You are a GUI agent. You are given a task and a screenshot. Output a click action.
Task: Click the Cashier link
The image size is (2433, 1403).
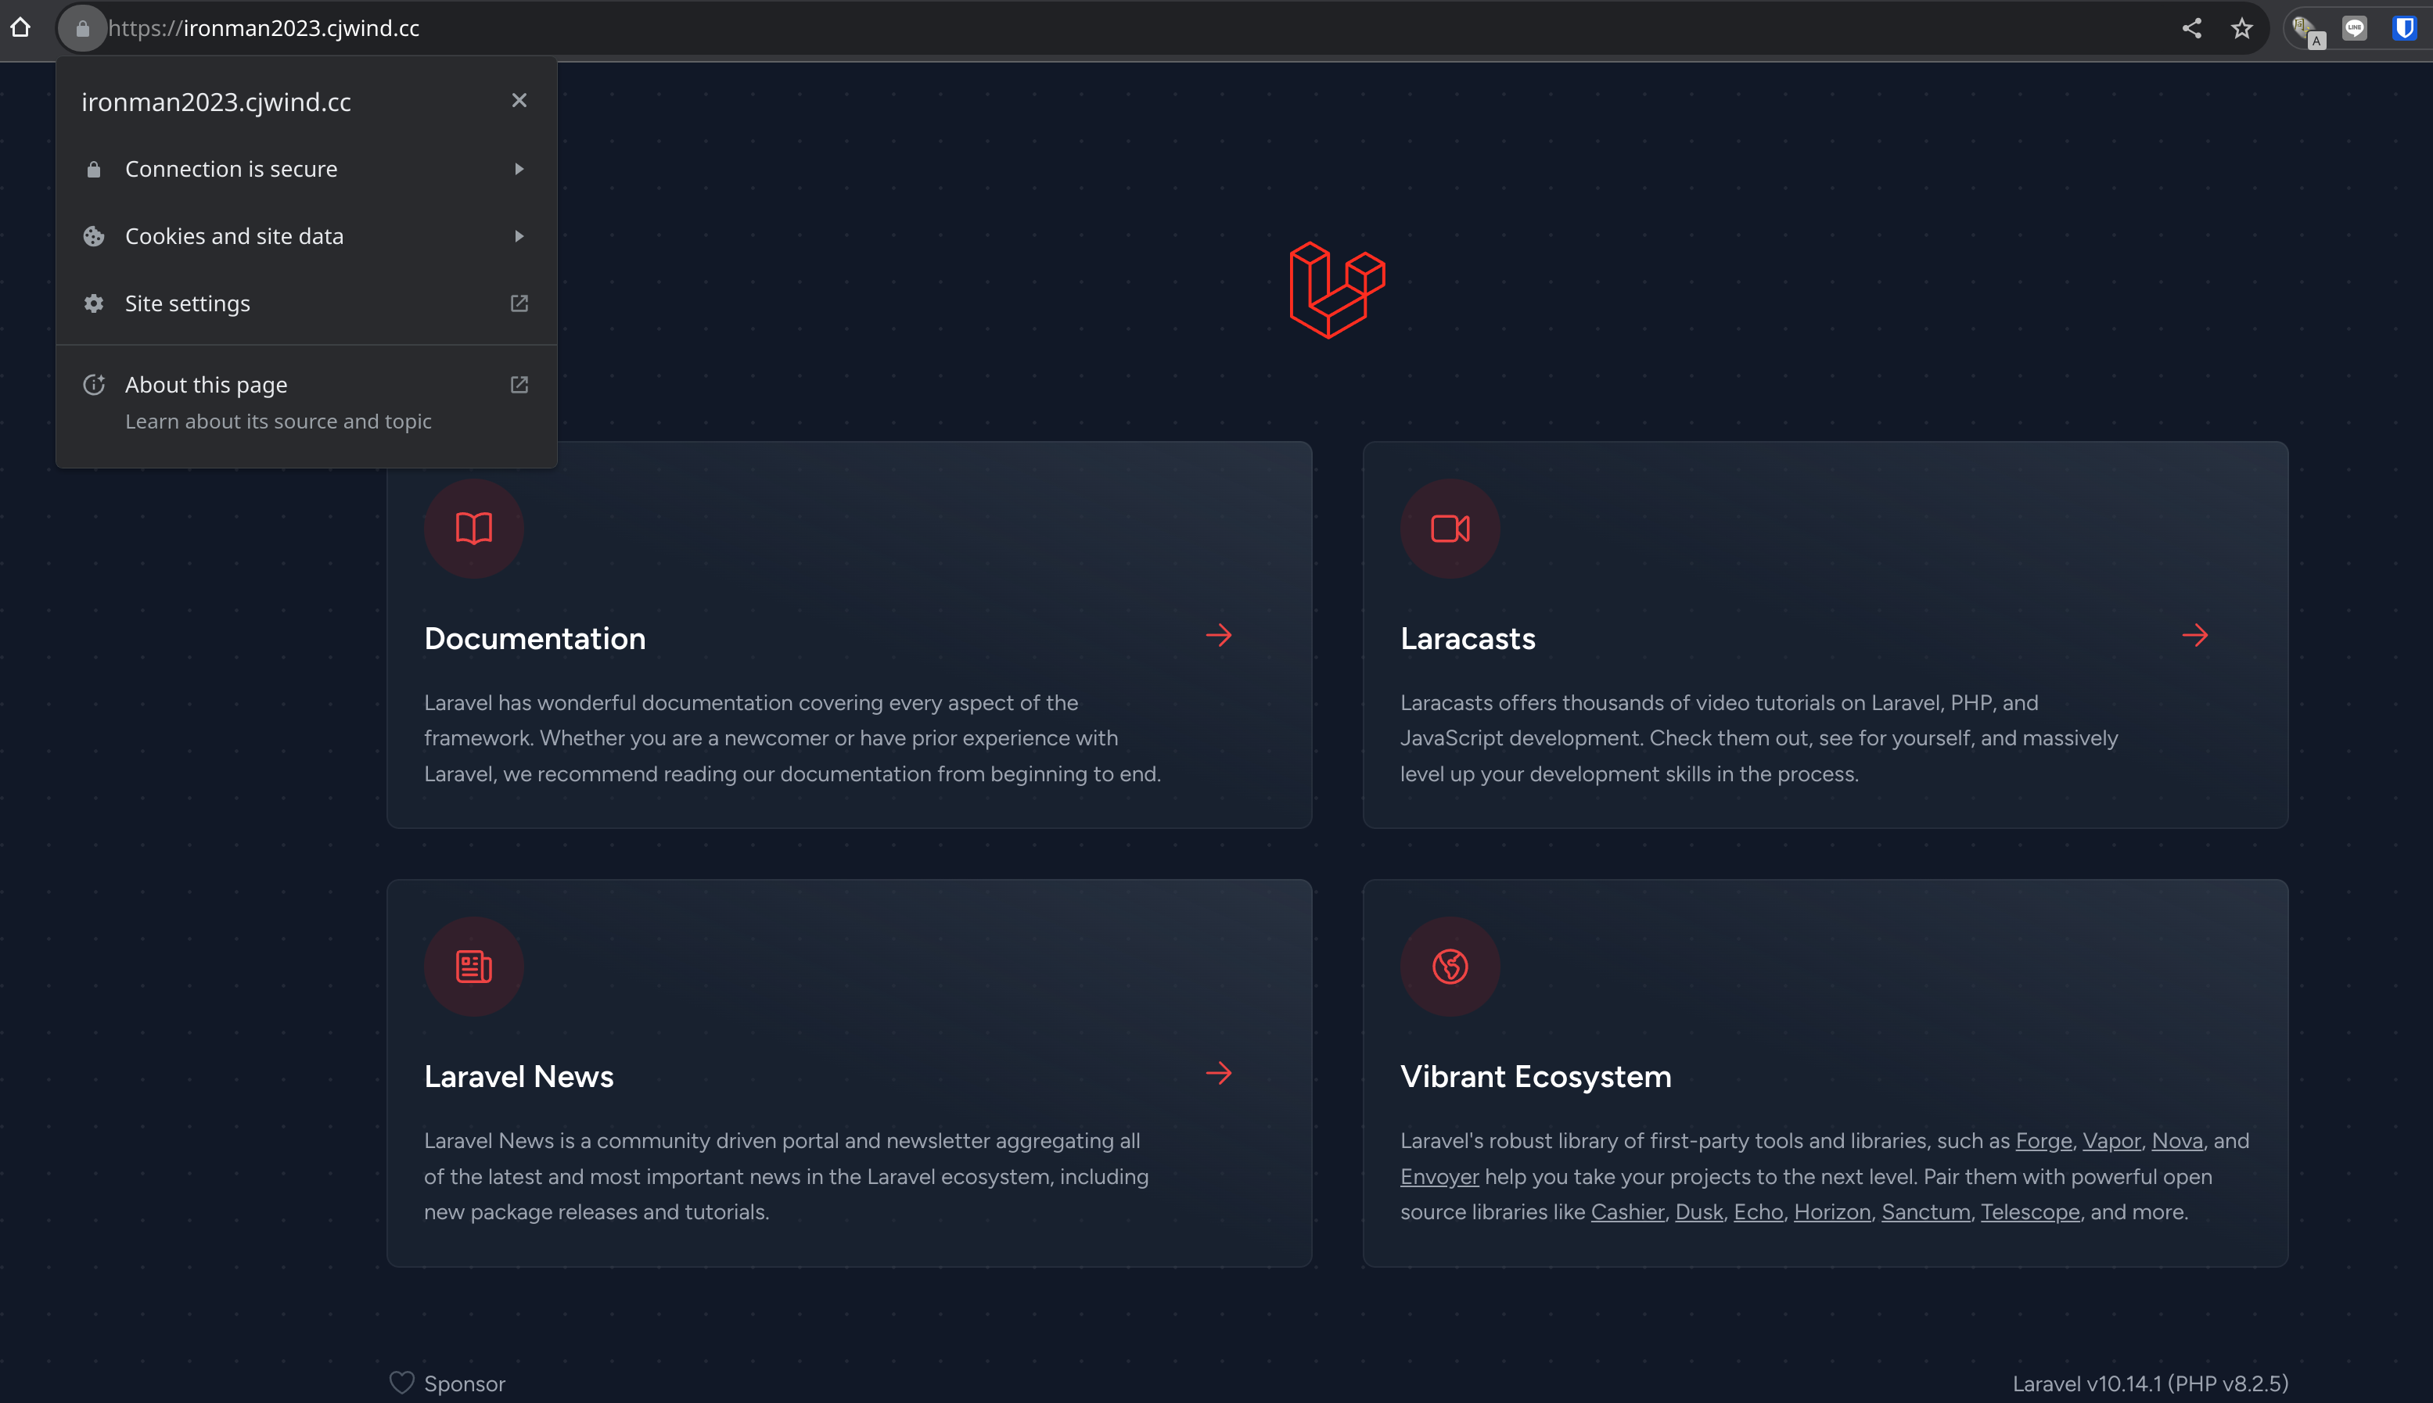click(x=1627, y=1211)
